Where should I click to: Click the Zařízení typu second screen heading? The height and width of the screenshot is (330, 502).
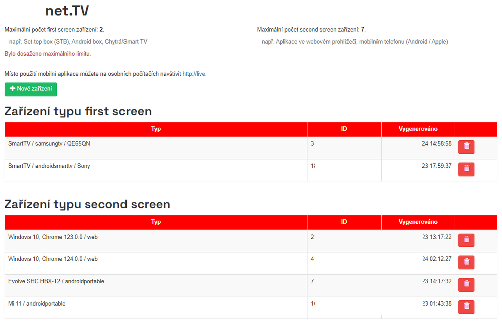(87, 204)
